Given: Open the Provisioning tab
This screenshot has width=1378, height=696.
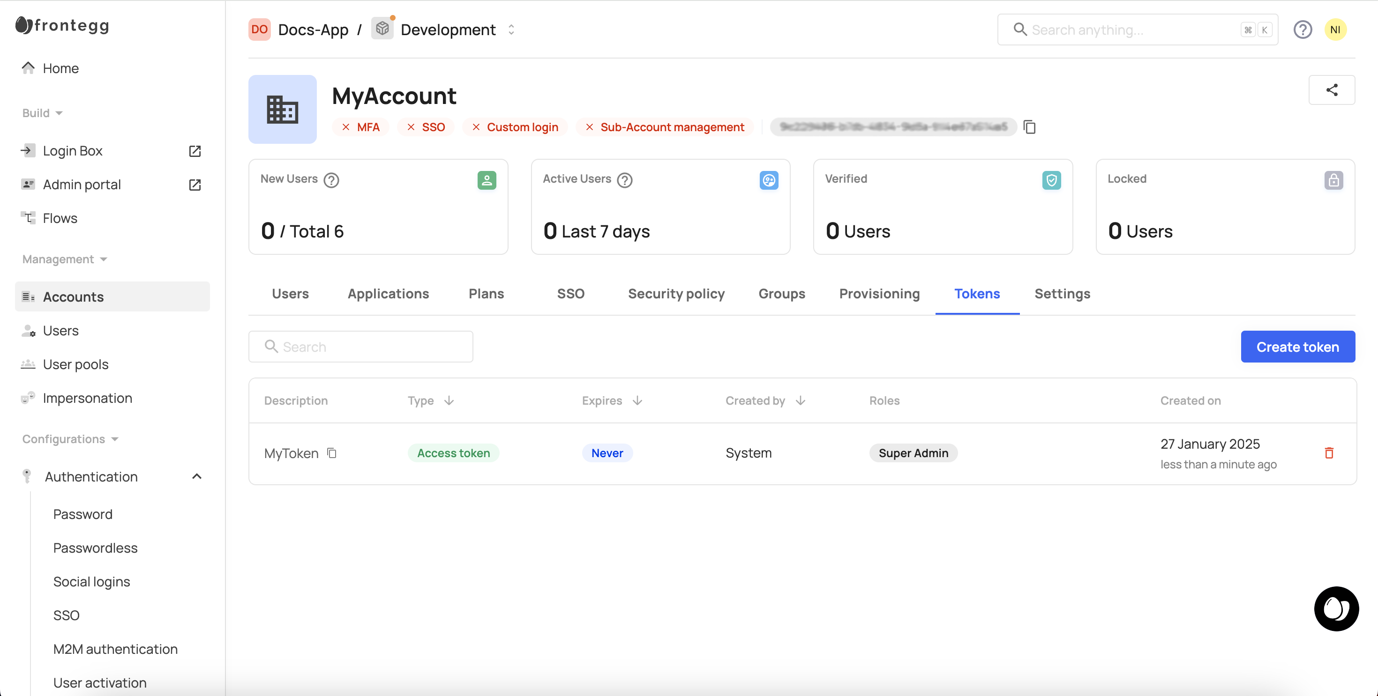Looking at the screenshot, I should pos(879,294).
